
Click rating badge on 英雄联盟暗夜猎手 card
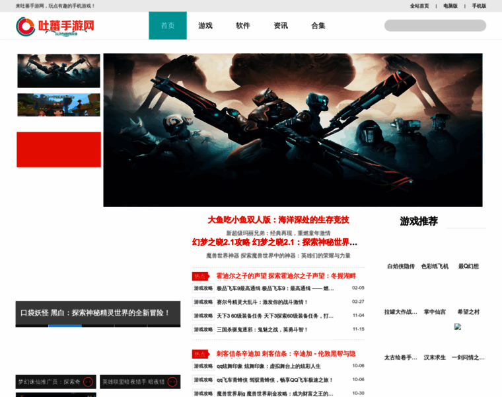pyautogui.click(x=172, y=382)
